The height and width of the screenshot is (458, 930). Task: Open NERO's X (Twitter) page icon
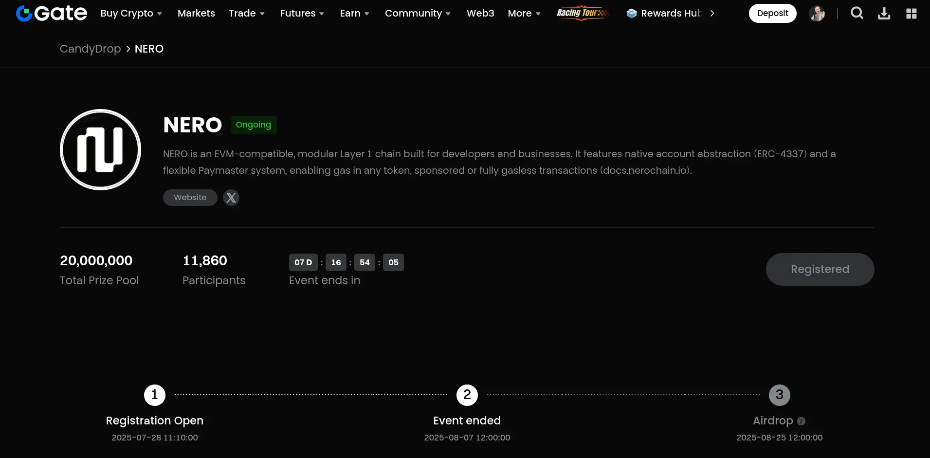(x=231, y=198)
